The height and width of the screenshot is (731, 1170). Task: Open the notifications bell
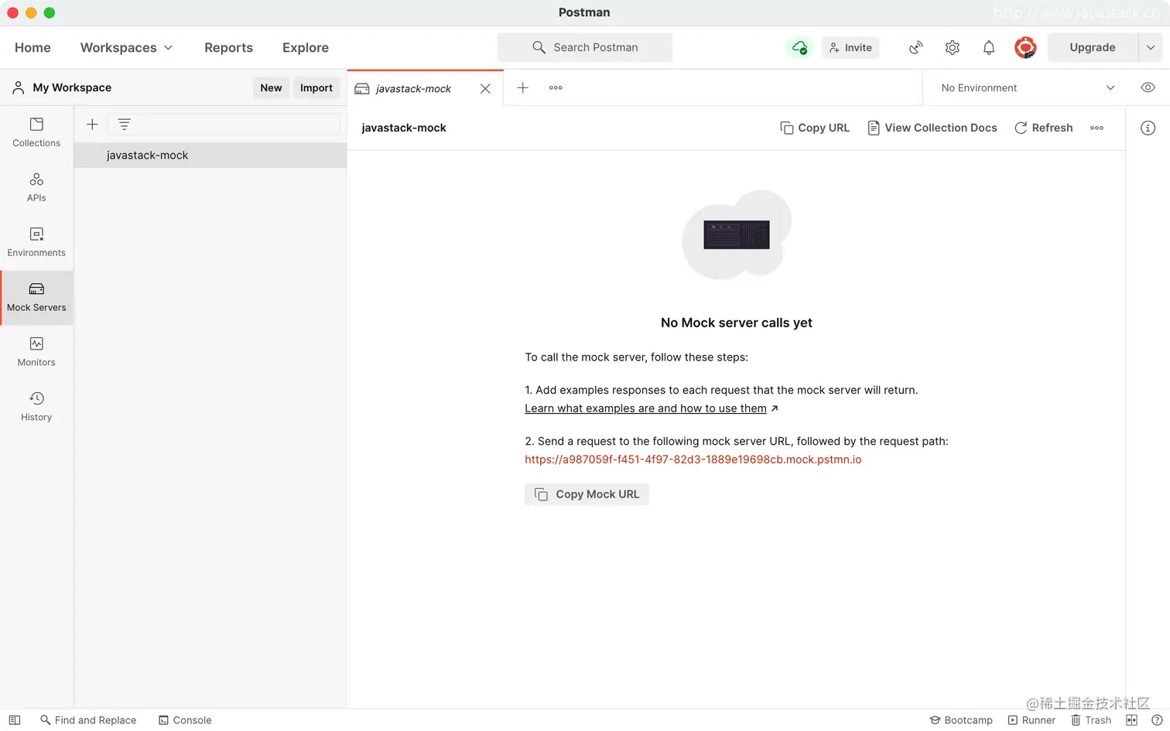coord(989,47)
